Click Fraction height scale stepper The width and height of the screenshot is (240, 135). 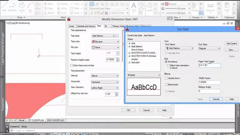(118, 60)
